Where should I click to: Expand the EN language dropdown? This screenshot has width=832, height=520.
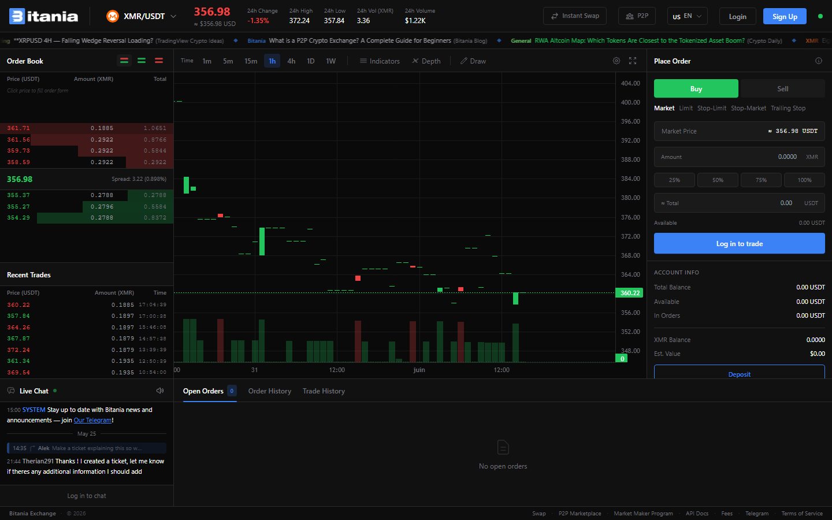(687, 16)
